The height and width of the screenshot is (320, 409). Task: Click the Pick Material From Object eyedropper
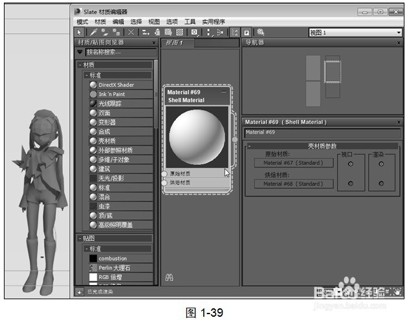[93, 32]
